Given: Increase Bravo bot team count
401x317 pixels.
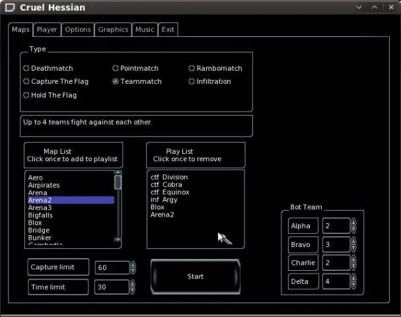Looking at the screenshot, I should click(x=353, y=241).
